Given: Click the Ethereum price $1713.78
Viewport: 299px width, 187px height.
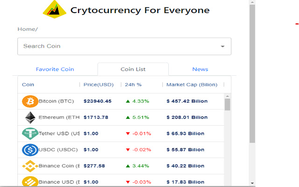Looking at the screenshot, I should pyautogui.click(x=96, y=117).
